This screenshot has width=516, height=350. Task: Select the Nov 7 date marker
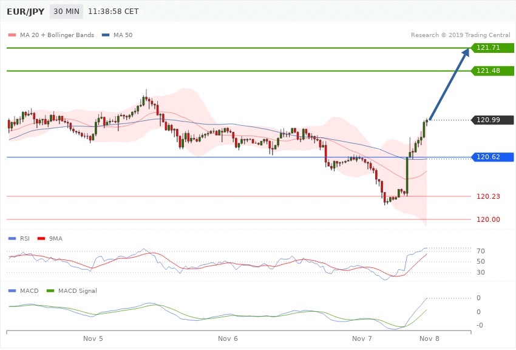point(362,337)
